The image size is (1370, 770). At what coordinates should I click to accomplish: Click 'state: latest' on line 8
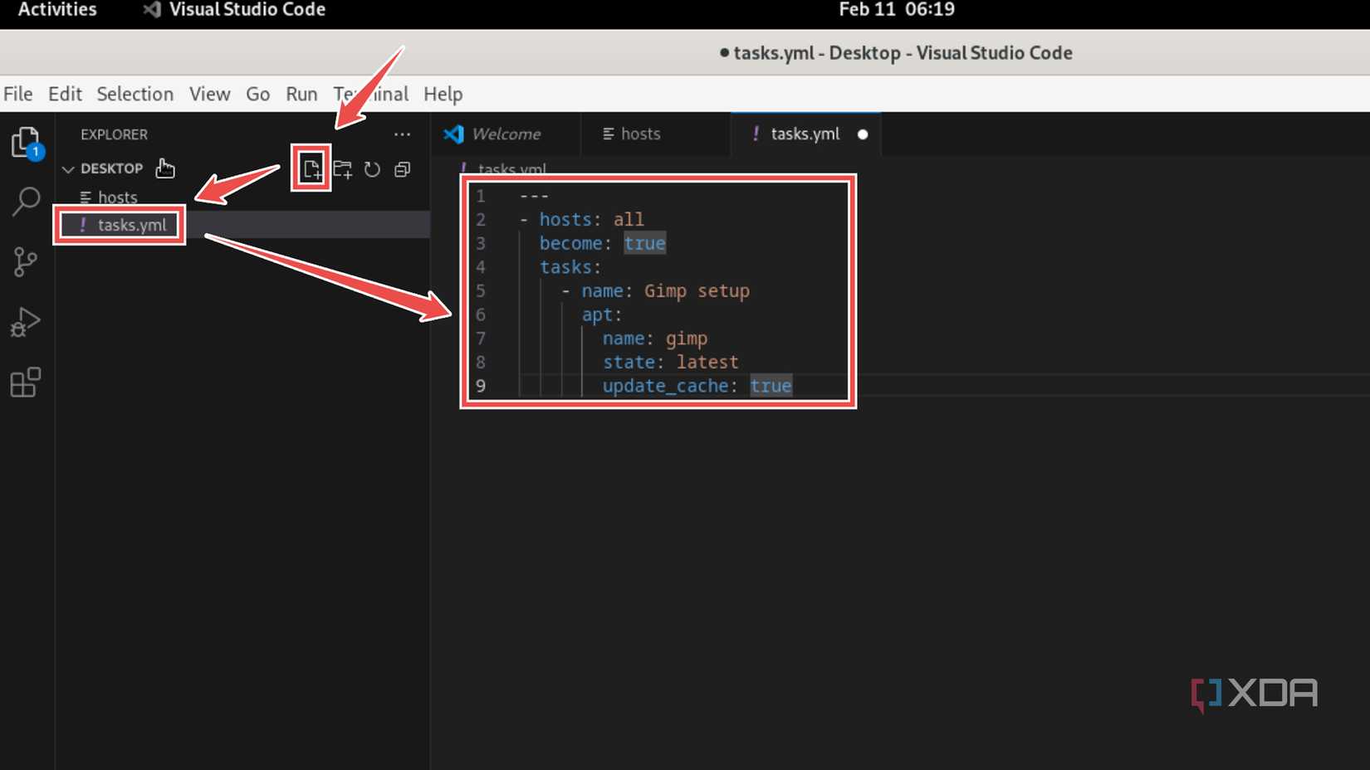pyautogui.click(x=670, y=362)
